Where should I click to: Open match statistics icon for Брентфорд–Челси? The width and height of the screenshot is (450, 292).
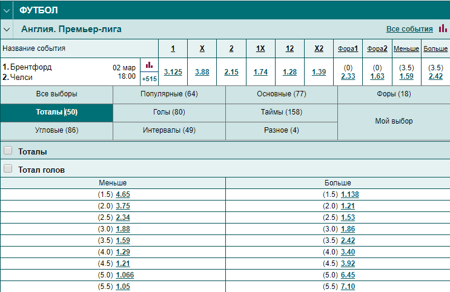149,65
